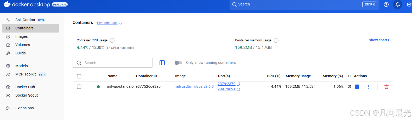
Task: Open Models section
Action: coord(30,66)
